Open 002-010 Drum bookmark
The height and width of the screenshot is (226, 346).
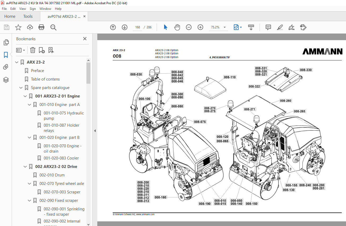pos(52,175)
